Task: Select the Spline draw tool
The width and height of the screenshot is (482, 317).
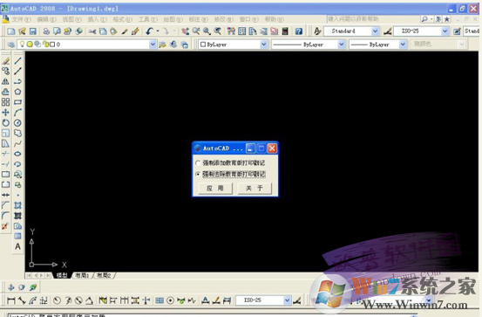Action: pos(17,143)
